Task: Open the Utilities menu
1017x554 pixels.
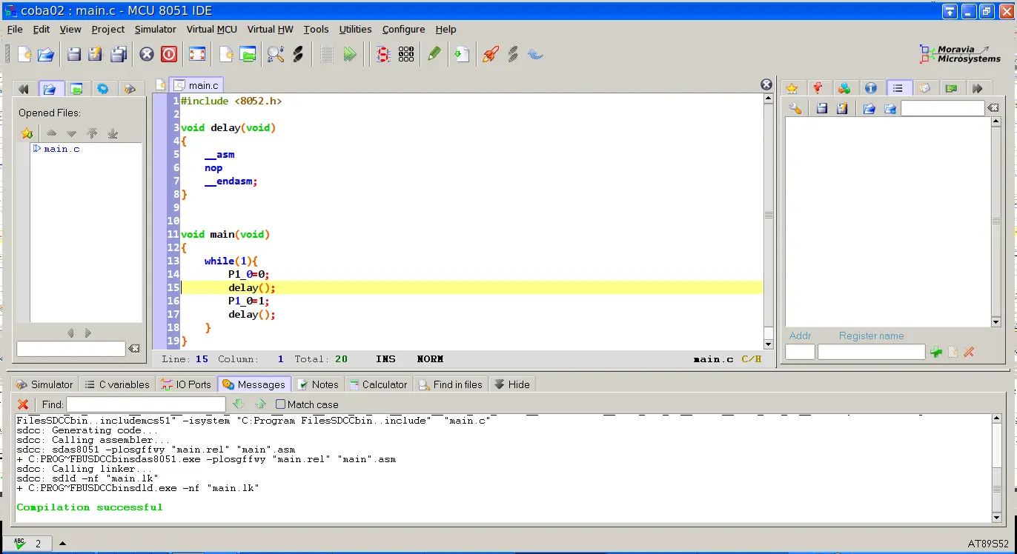Action: click(x=356, y=30)
